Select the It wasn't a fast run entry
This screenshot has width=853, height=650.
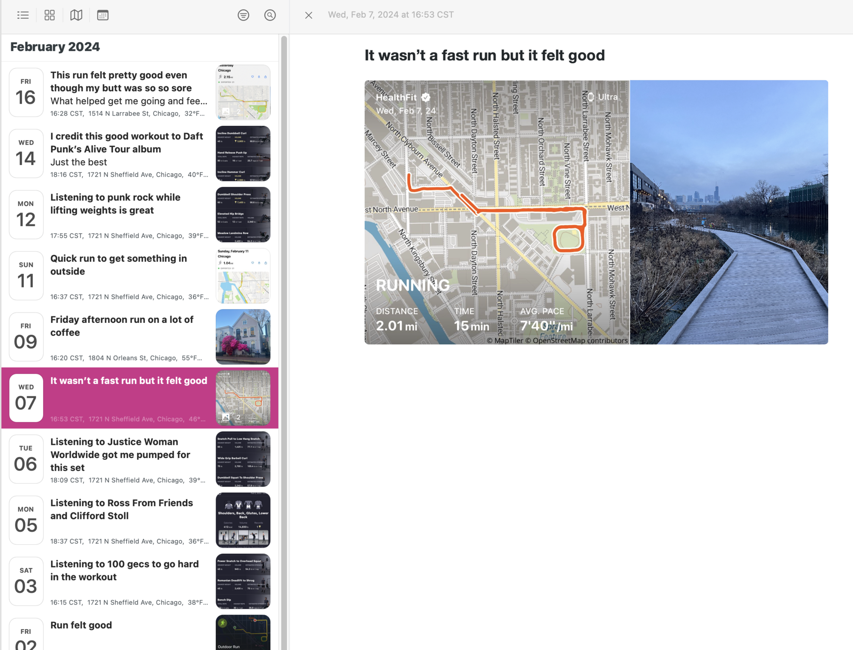click(140, 398)
